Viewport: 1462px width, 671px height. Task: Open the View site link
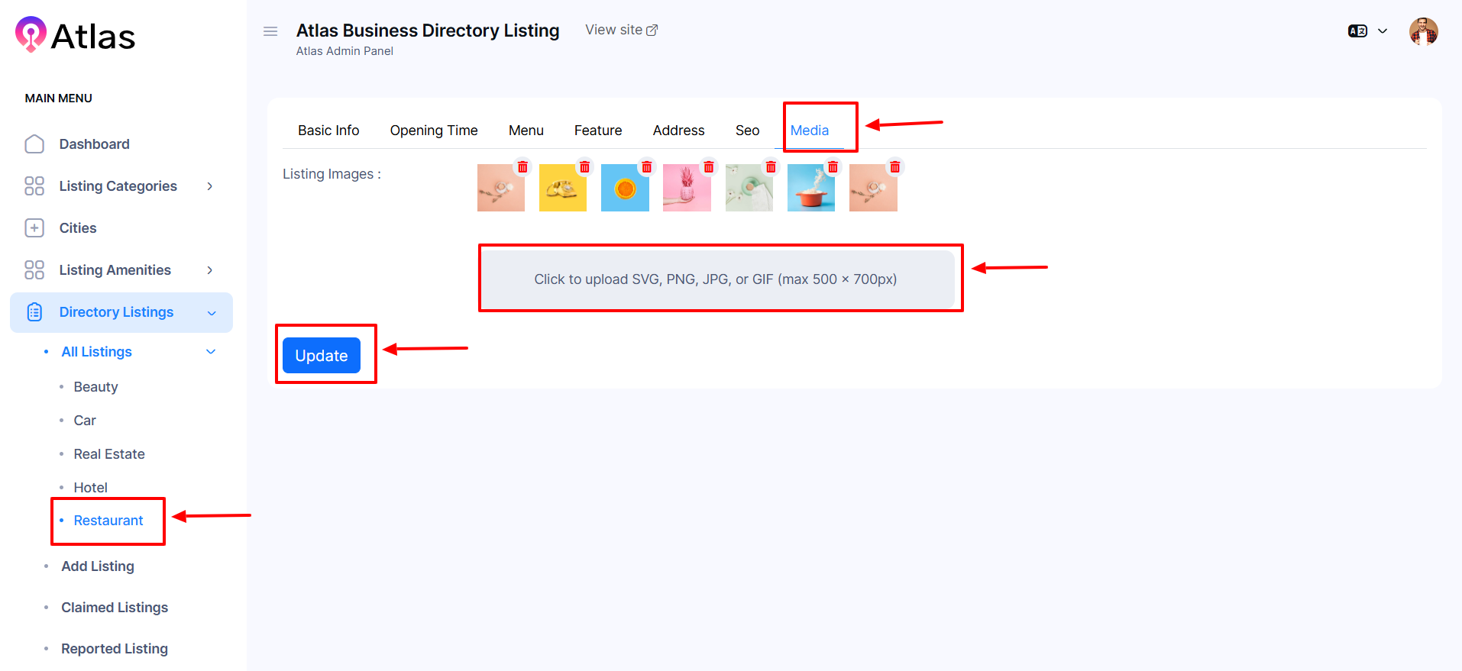coord(621,30)
